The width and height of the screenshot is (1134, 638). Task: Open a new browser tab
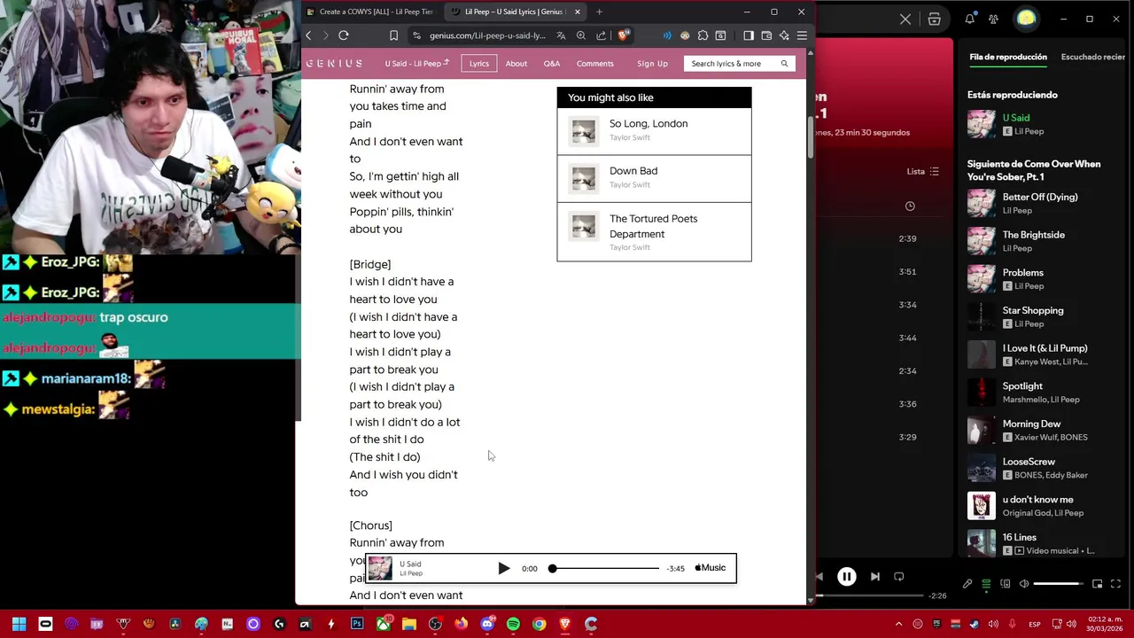coord(599,12)
